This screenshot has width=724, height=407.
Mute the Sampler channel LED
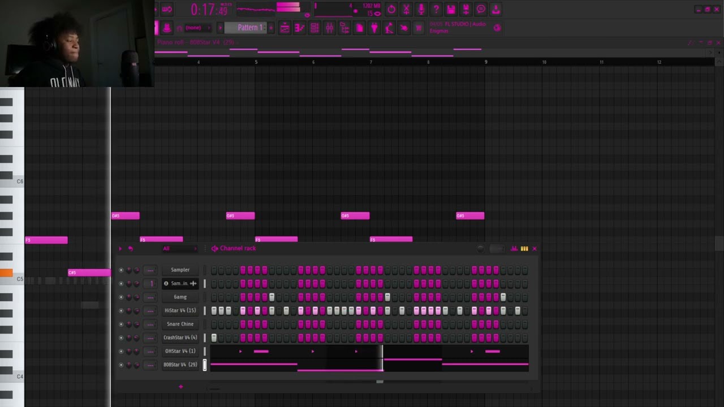tap(120, 270)
